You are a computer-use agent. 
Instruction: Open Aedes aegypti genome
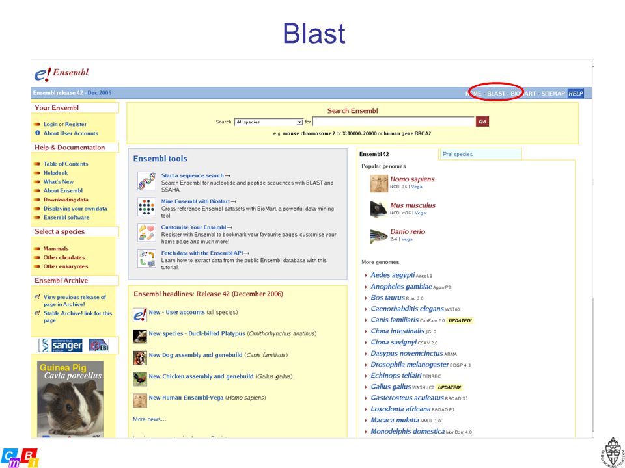[393, 275]
